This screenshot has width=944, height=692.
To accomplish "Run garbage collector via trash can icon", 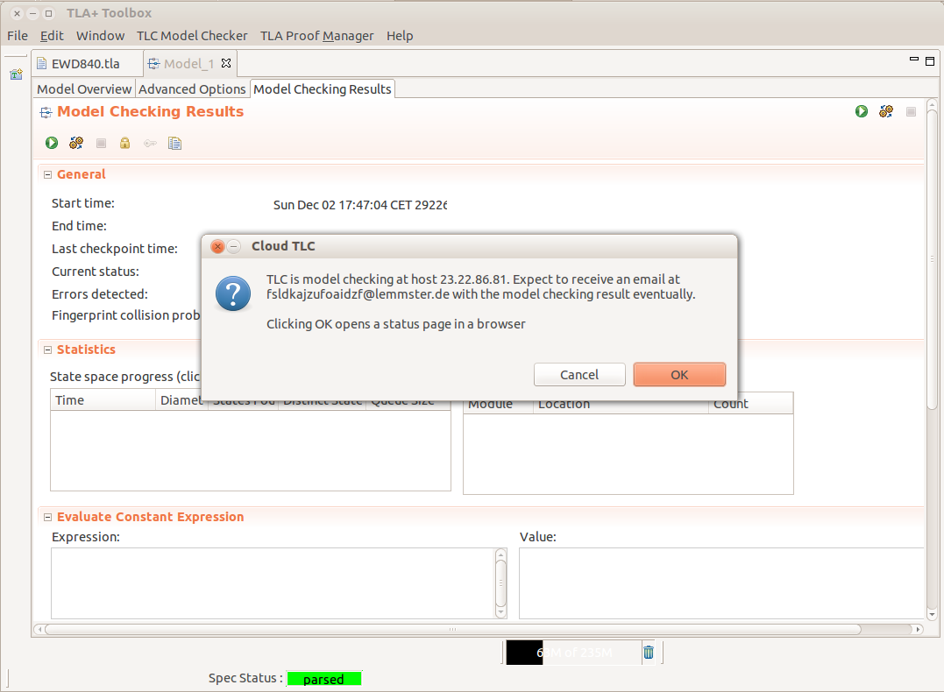I will click(x=649, y=652).
